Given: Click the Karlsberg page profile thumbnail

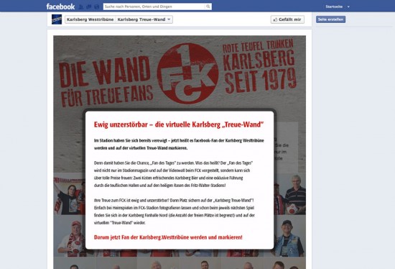Looking at the screenshot, I should click(57, 19).
